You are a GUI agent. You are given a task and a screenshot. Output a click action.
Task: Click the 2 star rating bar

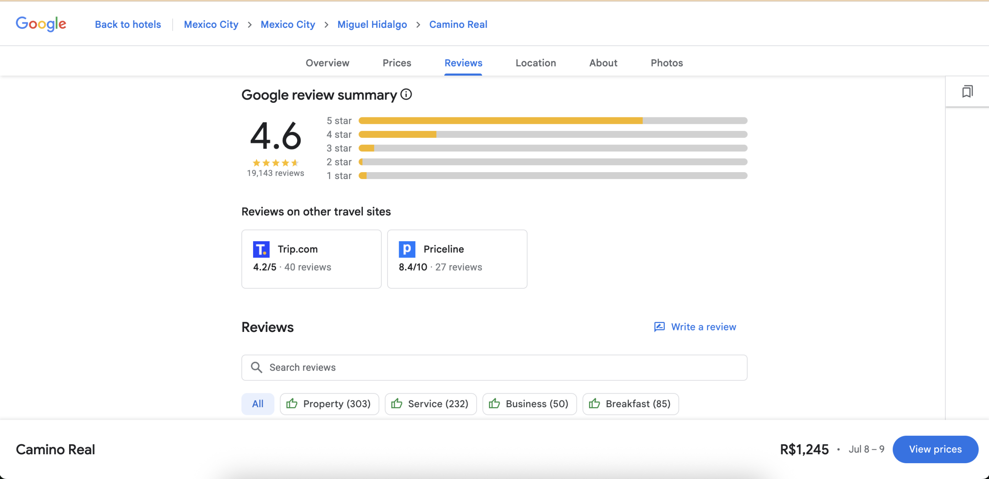(x=553, y=162)
